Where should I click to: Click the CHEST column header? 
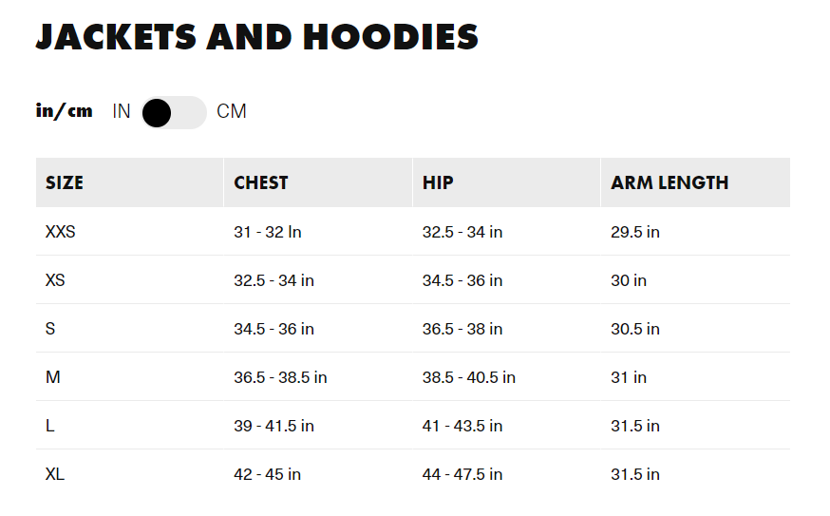pyautogui.click(x=261, y=182)
